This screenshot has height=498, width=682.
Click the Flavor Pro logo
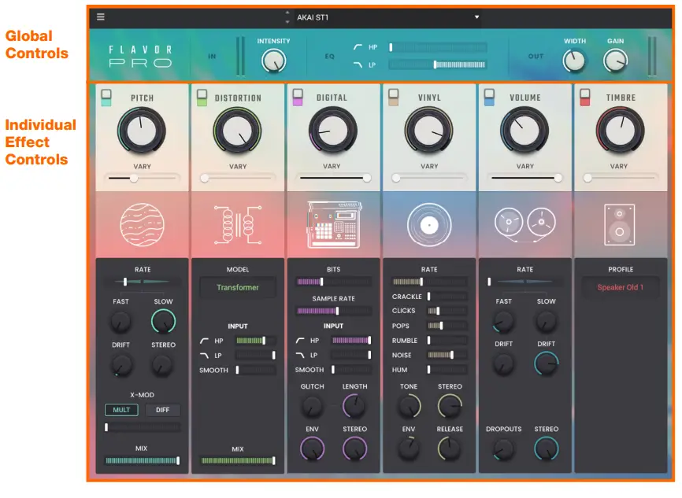coord(140,57)
